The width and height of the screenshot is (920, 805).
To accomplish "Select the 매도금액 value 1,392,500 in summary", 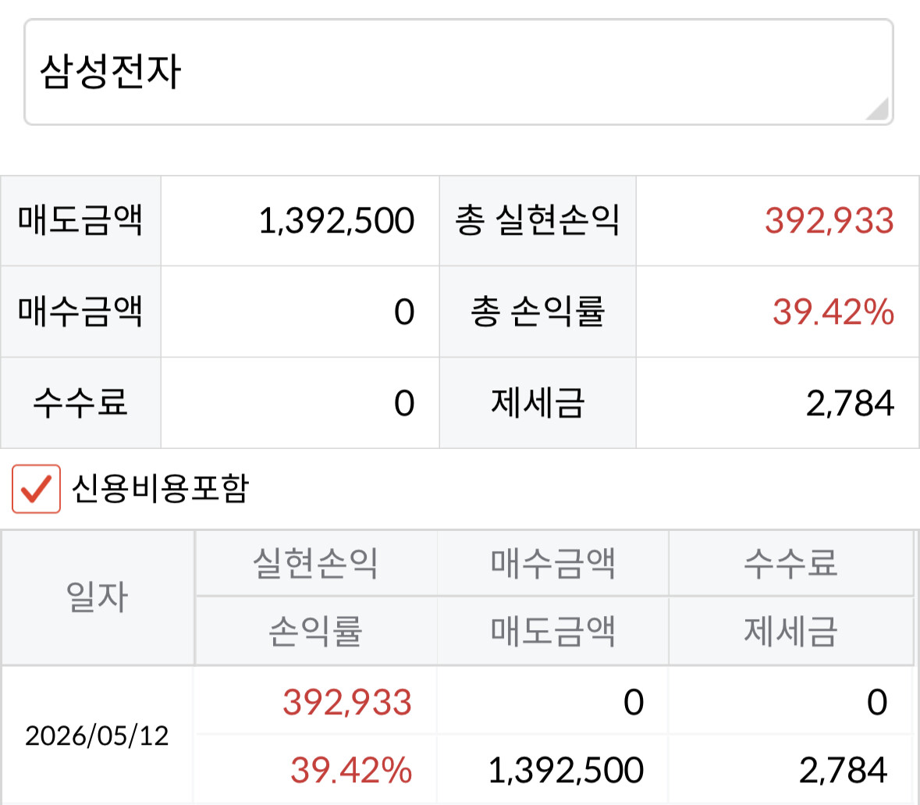I will 336,221.
